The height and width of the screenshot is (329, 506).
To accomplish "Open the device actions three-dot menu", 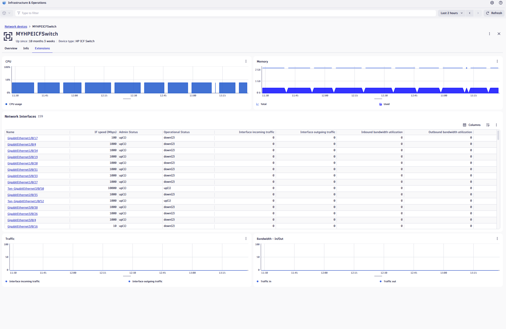I will point(489,34).
